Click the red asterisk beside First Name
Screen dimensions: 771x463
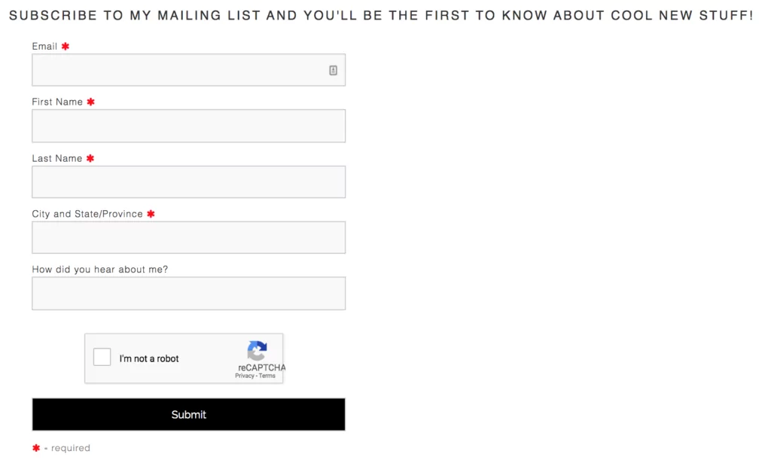pyautogui.click(x=90, y=102)
